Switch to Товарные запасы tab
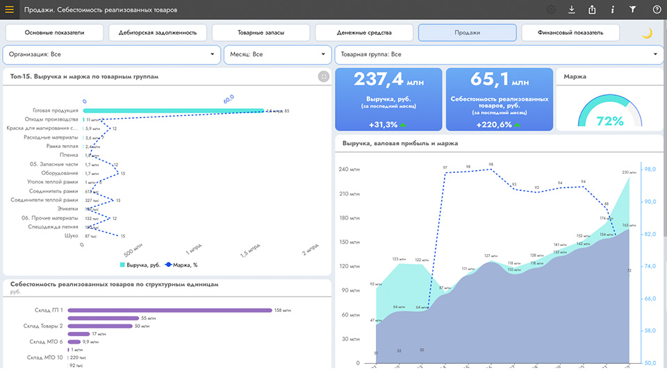 pyautogui.click(x=261, y=33)
